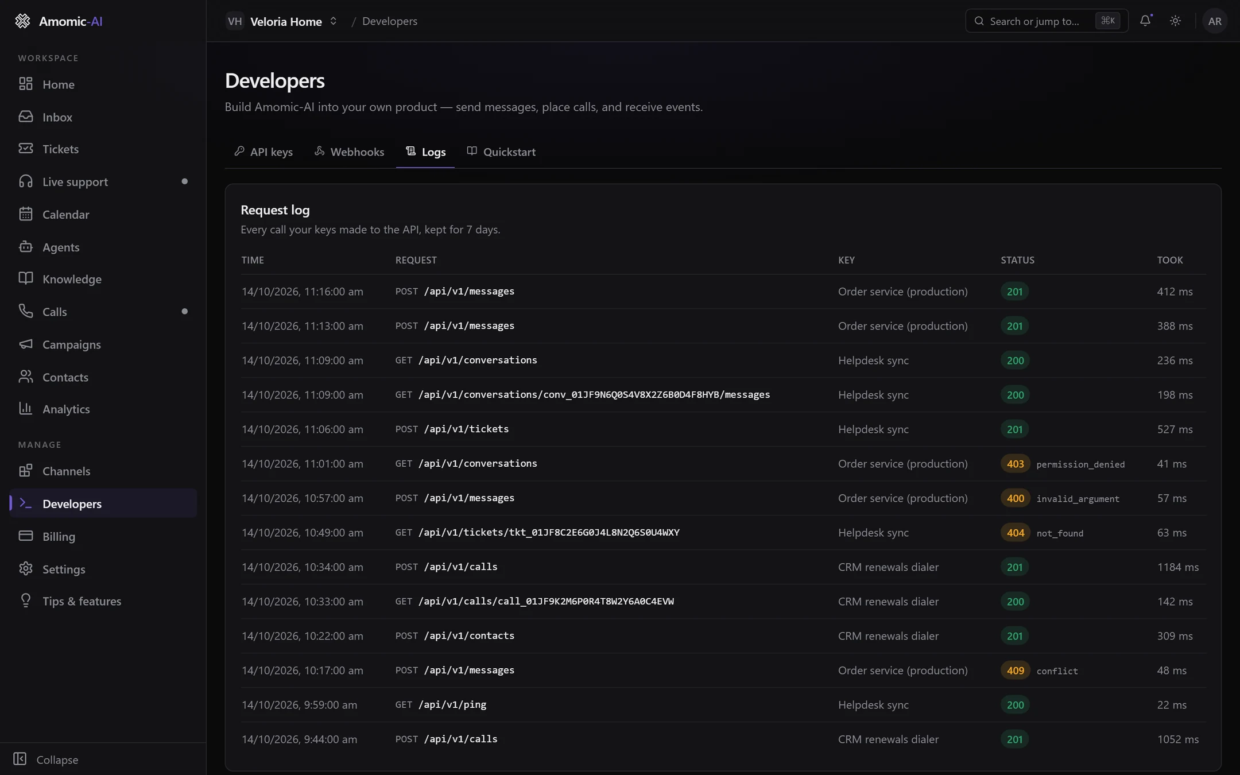Image resolution: width=1240 pixels, height=775 pixels.
Task: Collapse the sidebar
Action: click(46, 759)
